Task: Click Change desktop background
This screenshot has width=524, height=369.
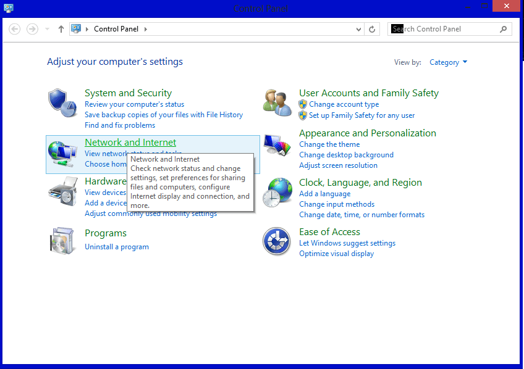Action: 346,154
